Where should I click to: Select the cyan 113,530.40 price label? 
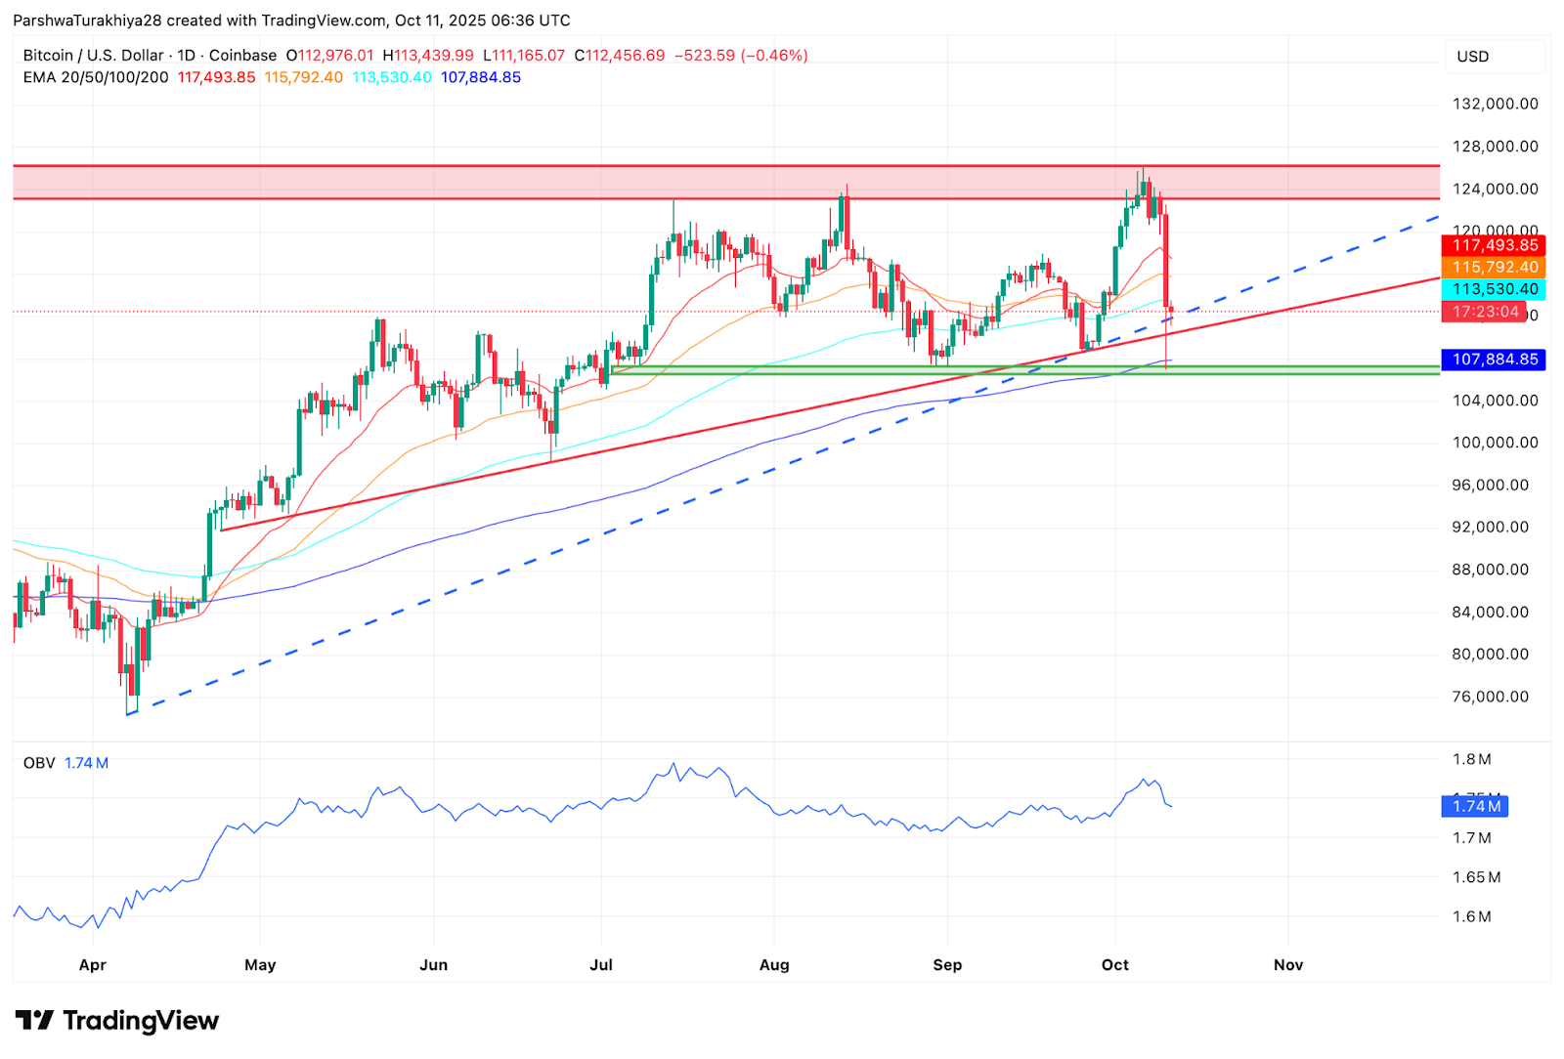point(1494,289)
